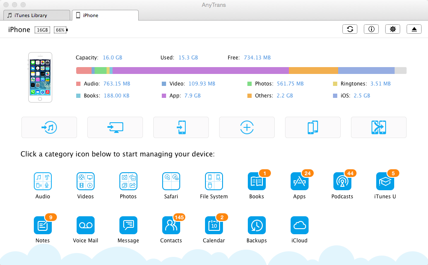Open the Backups category
The height and width of the screenshot is (265, 428).
pos(257,225)
